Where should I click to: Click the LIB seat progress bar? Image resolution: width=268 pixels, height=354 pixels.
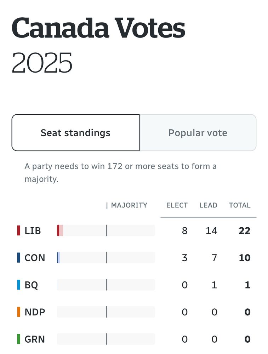click(x=106, y=230)
